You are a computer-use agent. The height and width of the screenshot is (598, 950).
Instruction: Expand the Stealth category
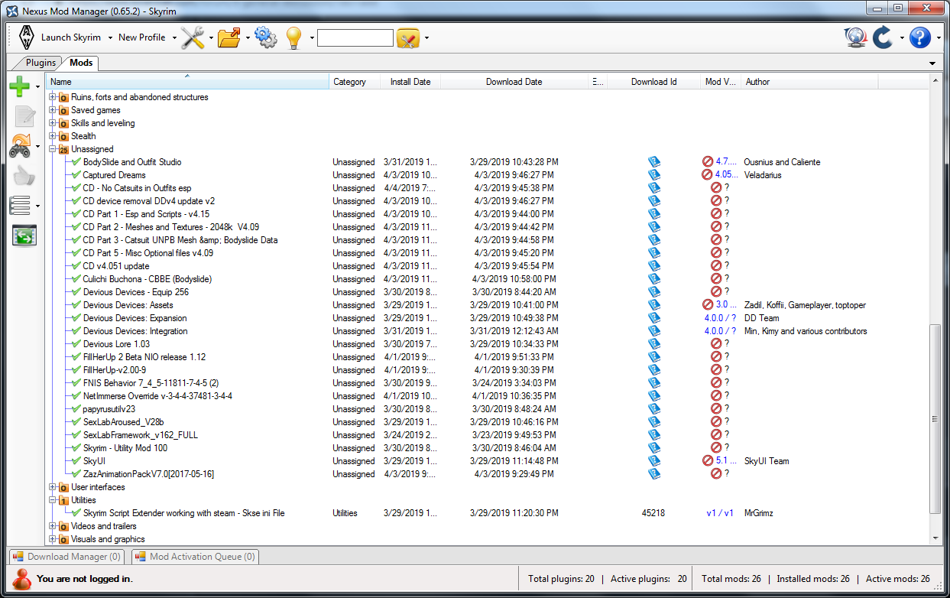pos(53,136)
